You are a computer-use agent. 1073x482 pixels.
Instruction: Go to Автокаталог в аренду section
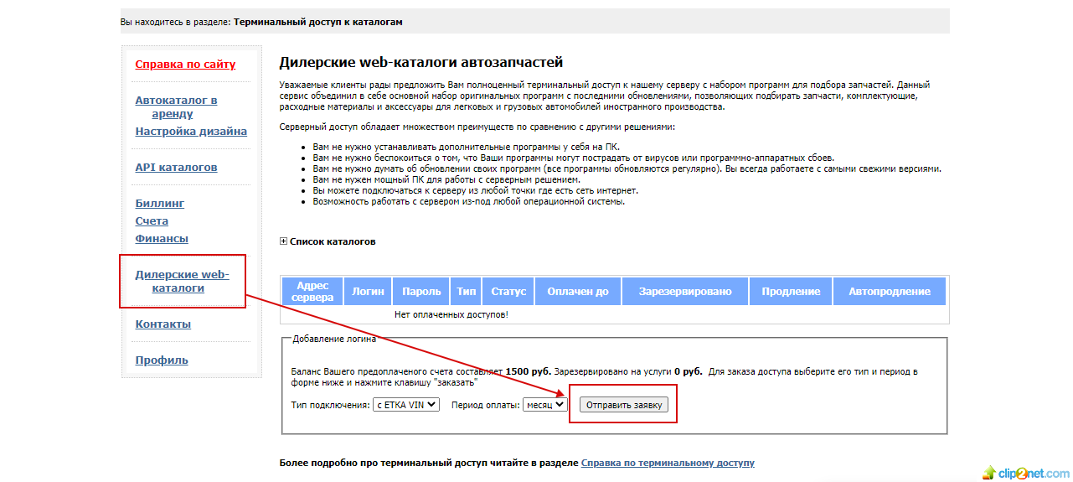(x=176, y=107)
